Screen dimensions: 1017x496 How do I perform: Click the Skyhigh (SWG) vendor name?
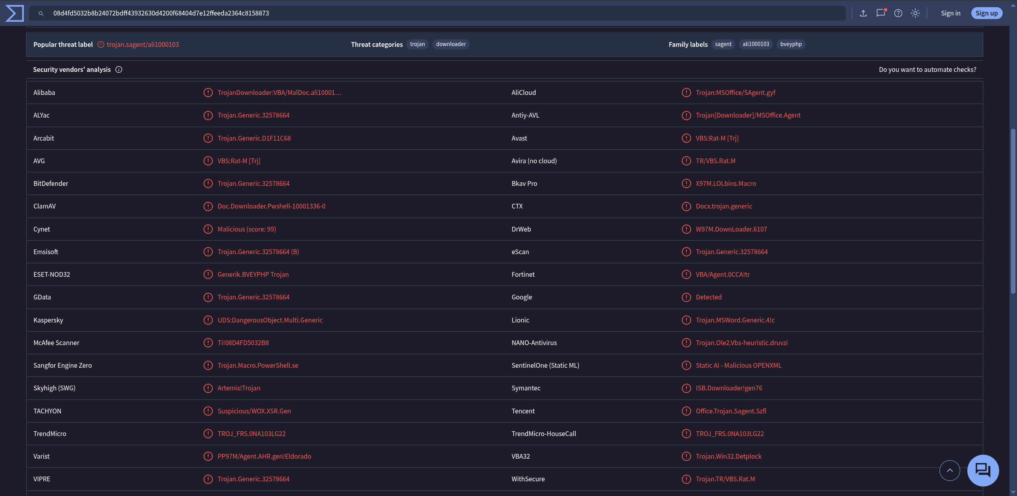pos(54,388)
